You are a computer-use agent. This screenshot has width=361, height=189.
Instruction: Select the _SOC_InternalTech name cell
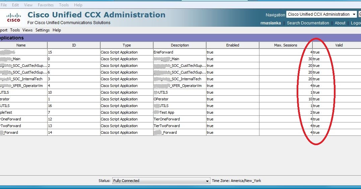[23, 79]
